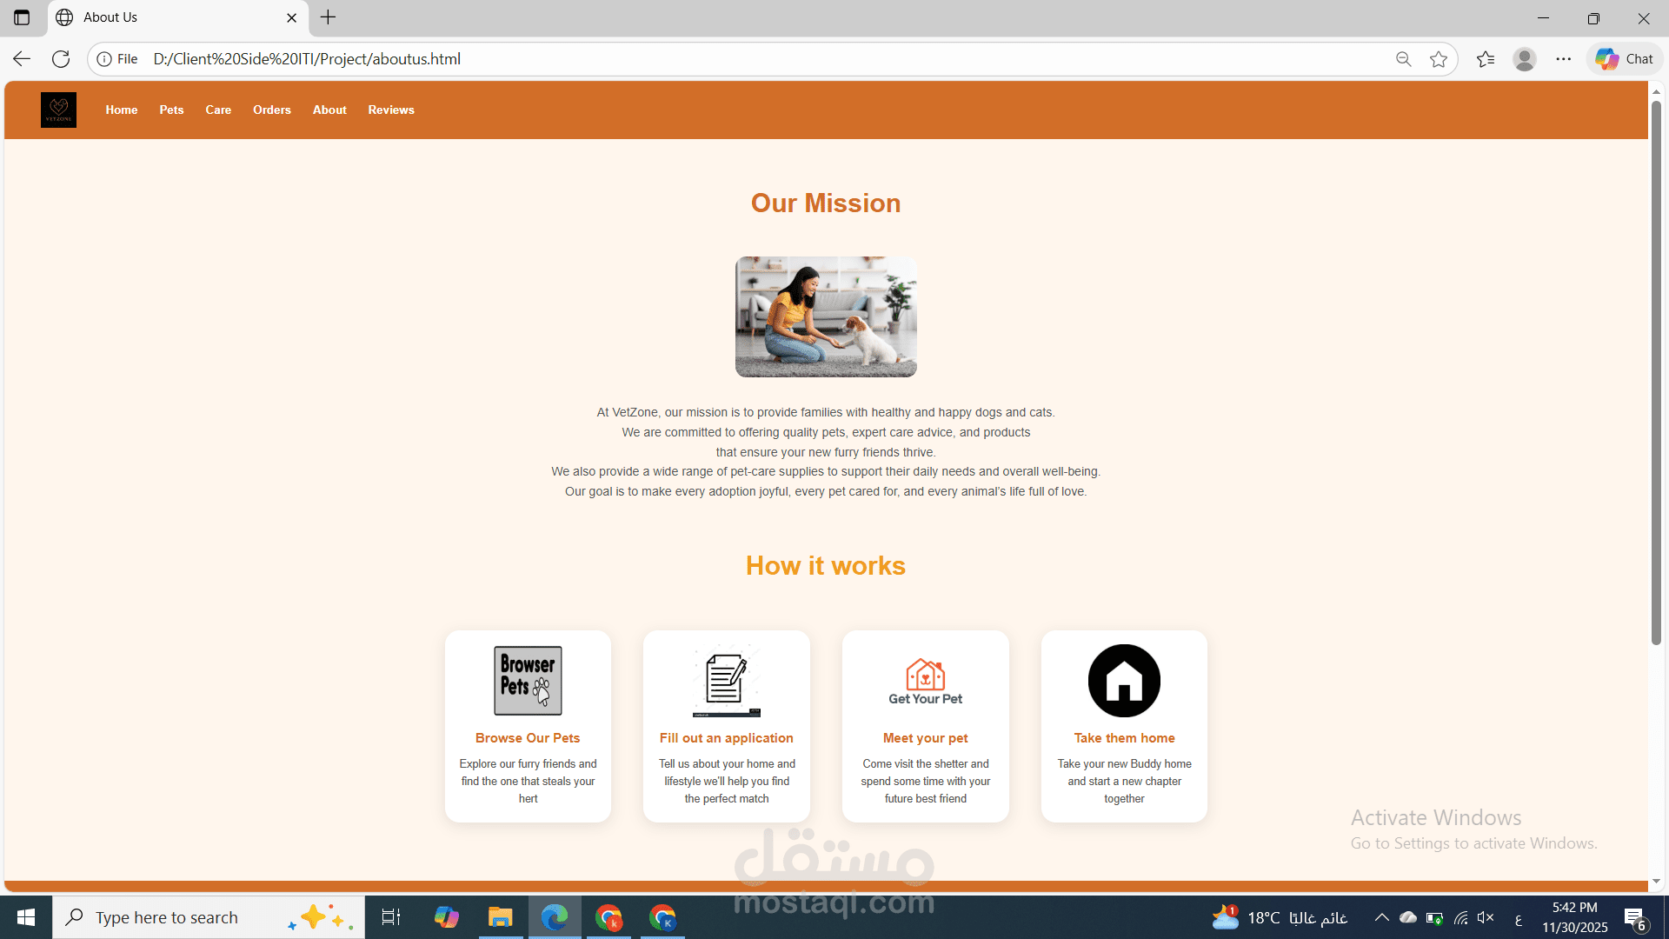Go to the Pets nav item
Image resolution: width=1669 pixels, height=939 pixels.
coord(171,110)
